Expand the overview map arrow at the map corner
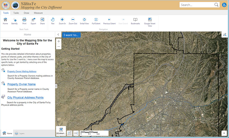Screen dimensions: 229x138 click(x=224, y=133)
